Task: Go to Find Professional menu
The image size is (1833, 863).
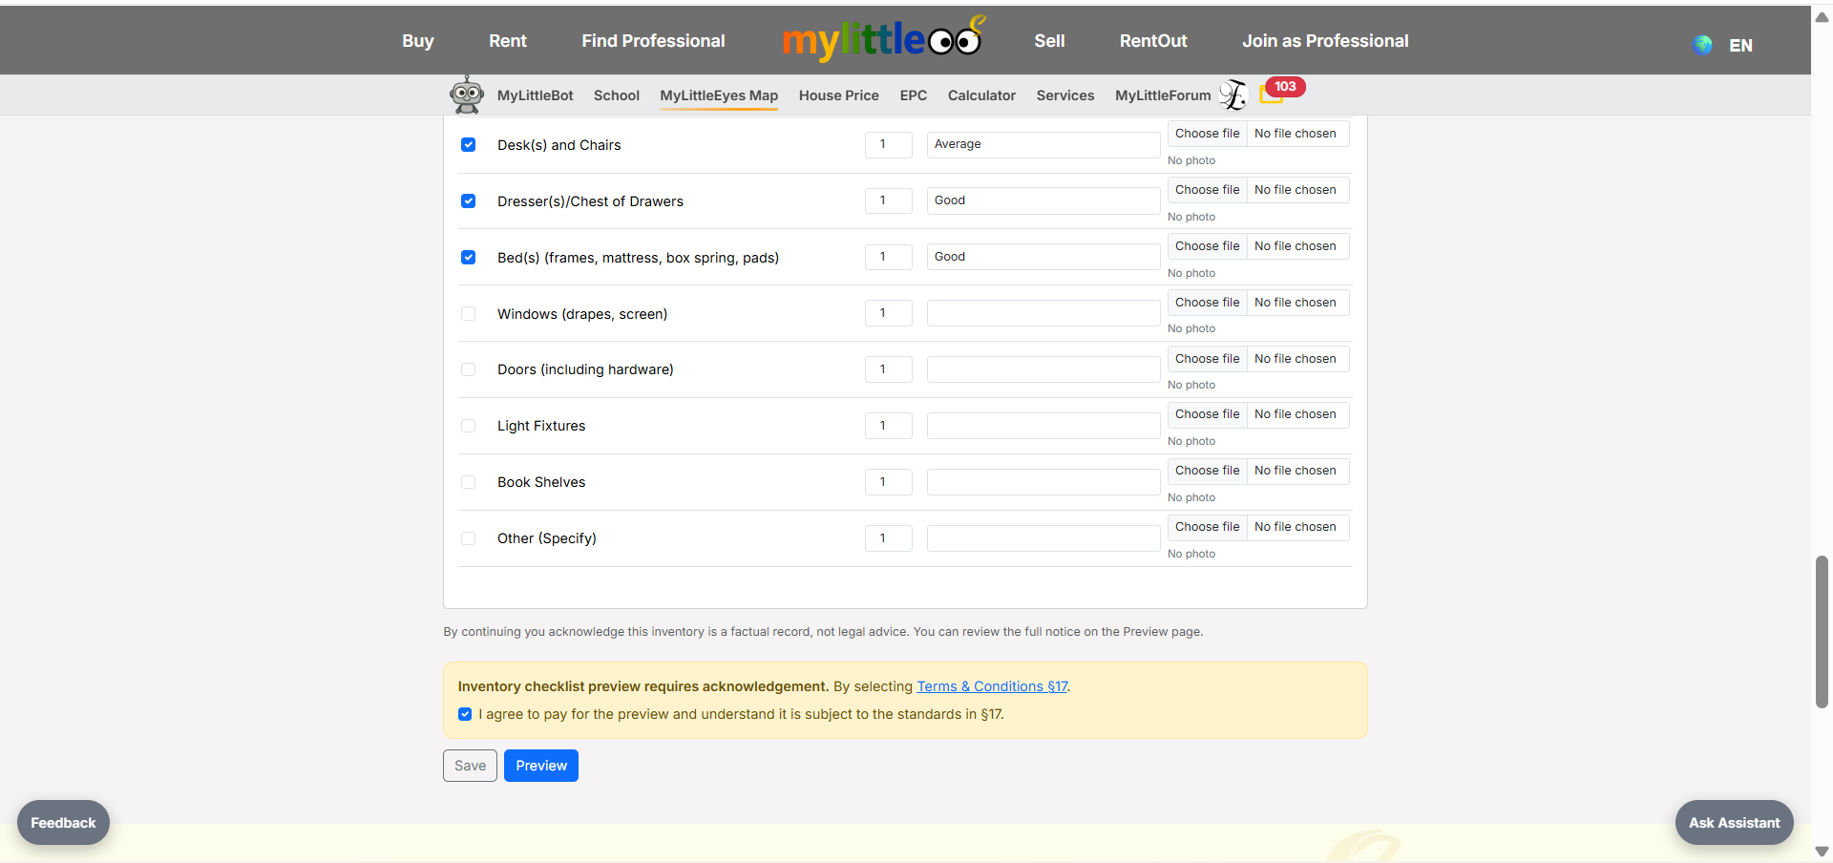Action: coord(653,41)
